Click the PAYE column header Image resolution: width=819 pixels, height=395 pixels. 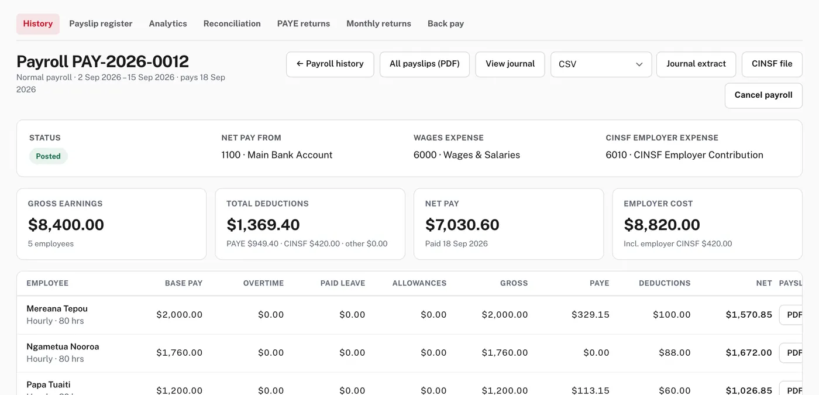point(600,283)
